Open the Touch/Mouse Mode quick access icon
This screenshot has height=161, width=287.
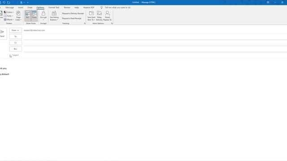[x=22, y=3]
